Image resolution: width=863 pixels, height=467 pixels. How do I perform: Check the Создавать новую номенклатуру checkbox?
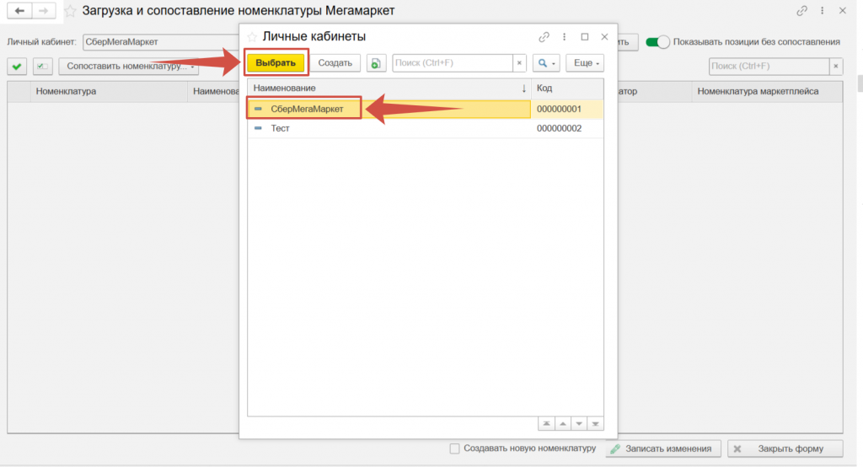click(x=455, y=448)
